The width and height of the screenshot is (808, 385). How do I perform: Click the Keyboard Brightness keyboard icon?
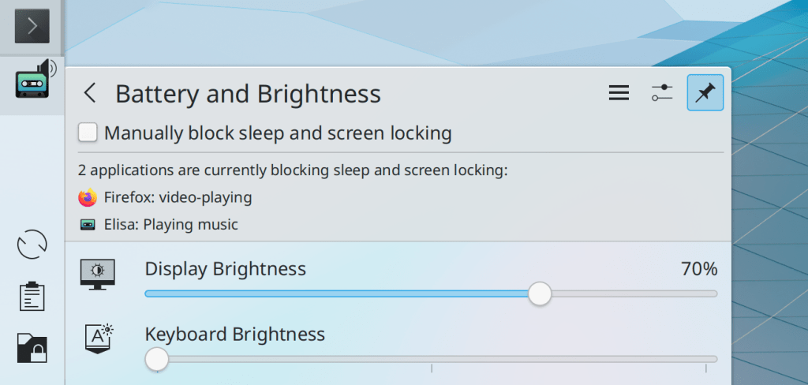tap(99, 338)
